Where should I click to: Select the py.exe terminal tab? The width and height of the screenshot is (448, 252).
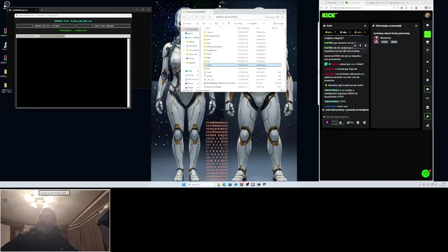(23, 10)
